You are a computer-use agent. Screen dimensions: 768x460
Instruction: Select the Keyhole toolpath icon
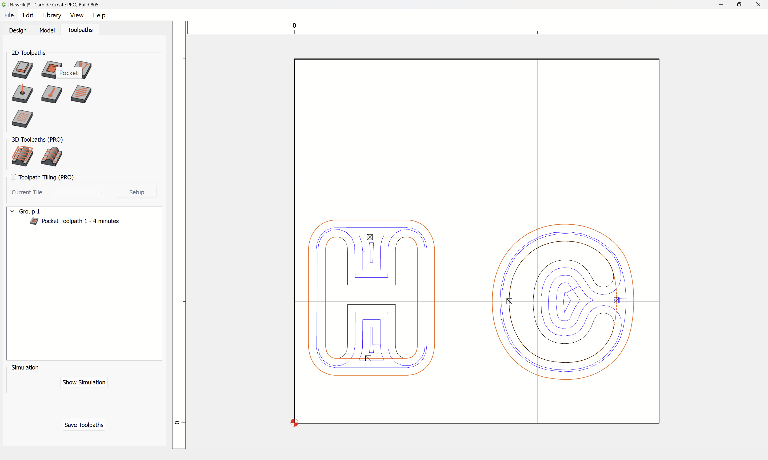tap(51, 94)
